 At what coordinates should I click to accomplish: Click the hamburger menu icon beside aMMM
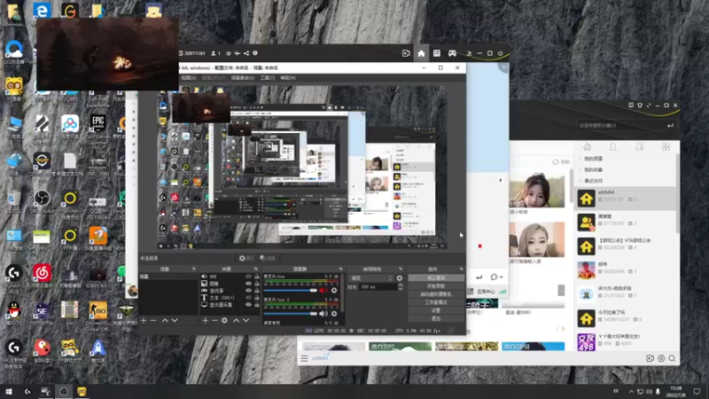coord(304,358)
